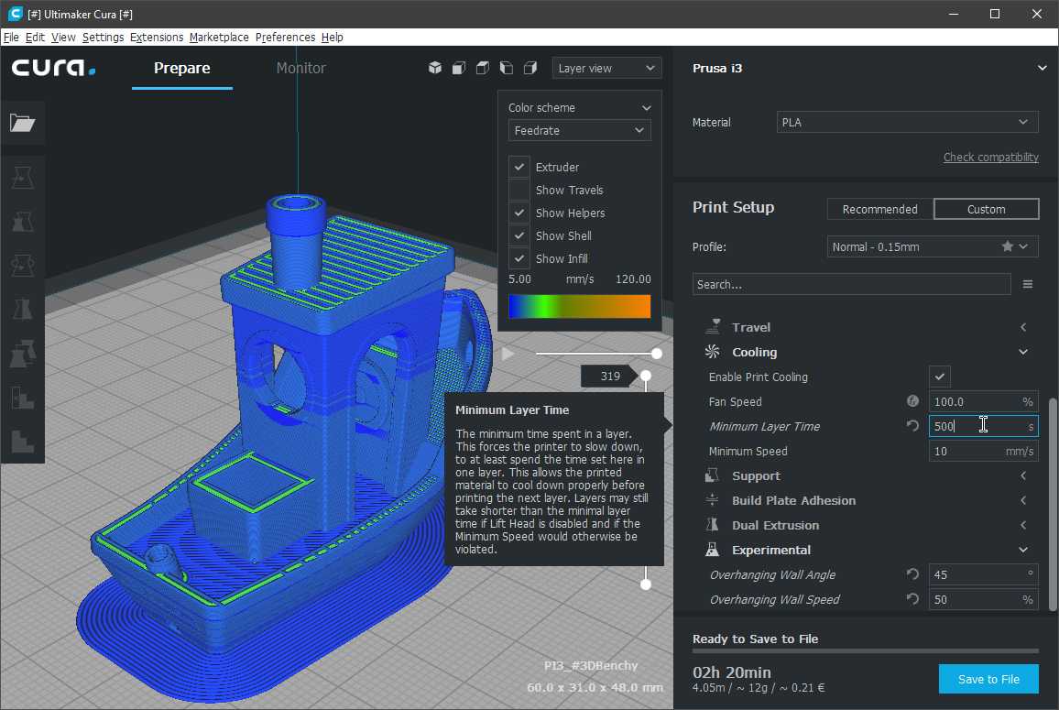Open the Check compatibility link
The image size is (1059, 710).
pyautogui.click(x=990, y=157)
